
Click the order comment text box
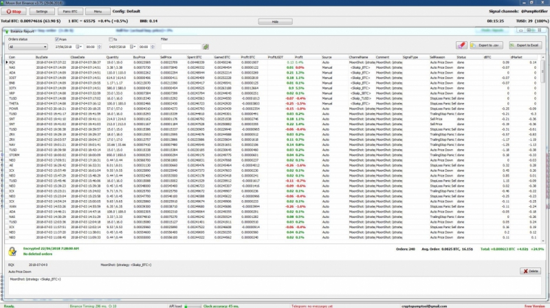point(274,285)
